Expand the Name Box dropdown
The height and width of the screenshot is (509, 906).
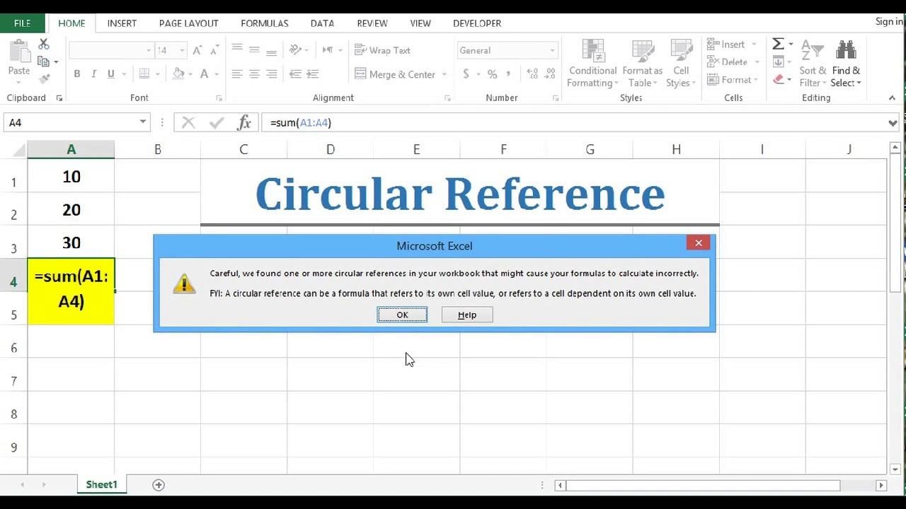142,122
